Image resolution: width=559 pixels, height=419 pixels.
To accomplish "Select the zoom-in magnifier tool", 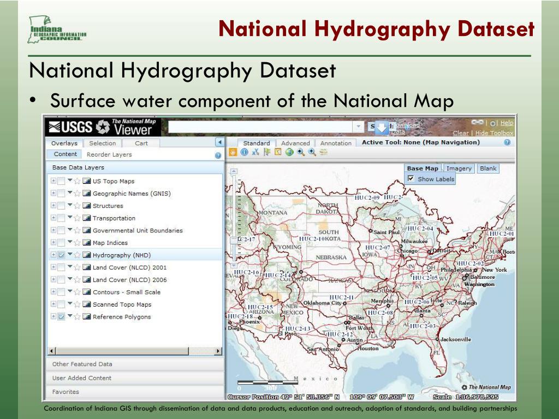I will click(312, 153).
